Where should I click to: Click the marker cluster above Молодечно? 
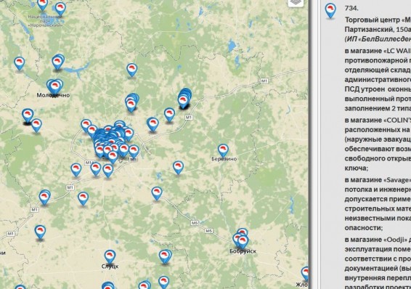pos(54,87)
